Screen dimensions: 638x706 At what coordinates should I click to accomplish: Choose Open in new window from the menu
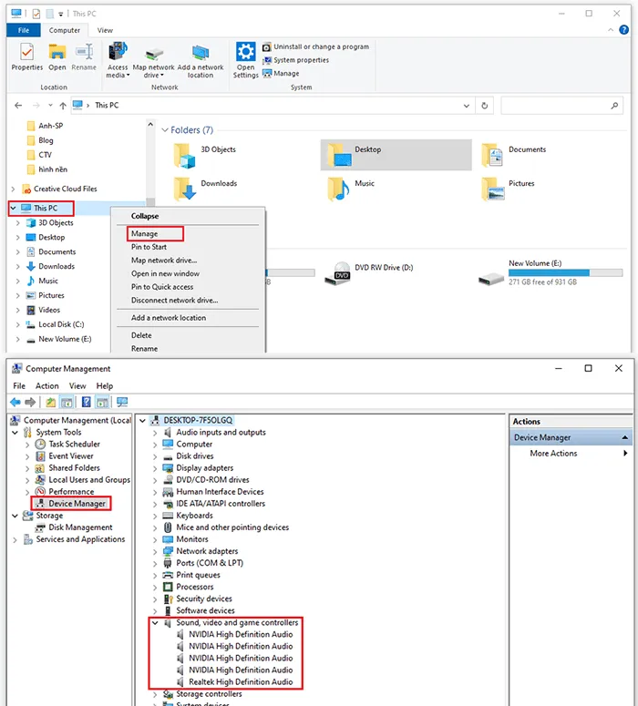(x=165, y=274)
